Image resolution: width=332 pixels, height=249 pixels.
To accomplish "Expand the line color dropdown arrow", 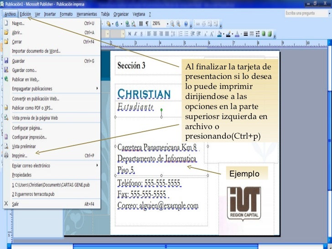I will [x=233, y=34].
